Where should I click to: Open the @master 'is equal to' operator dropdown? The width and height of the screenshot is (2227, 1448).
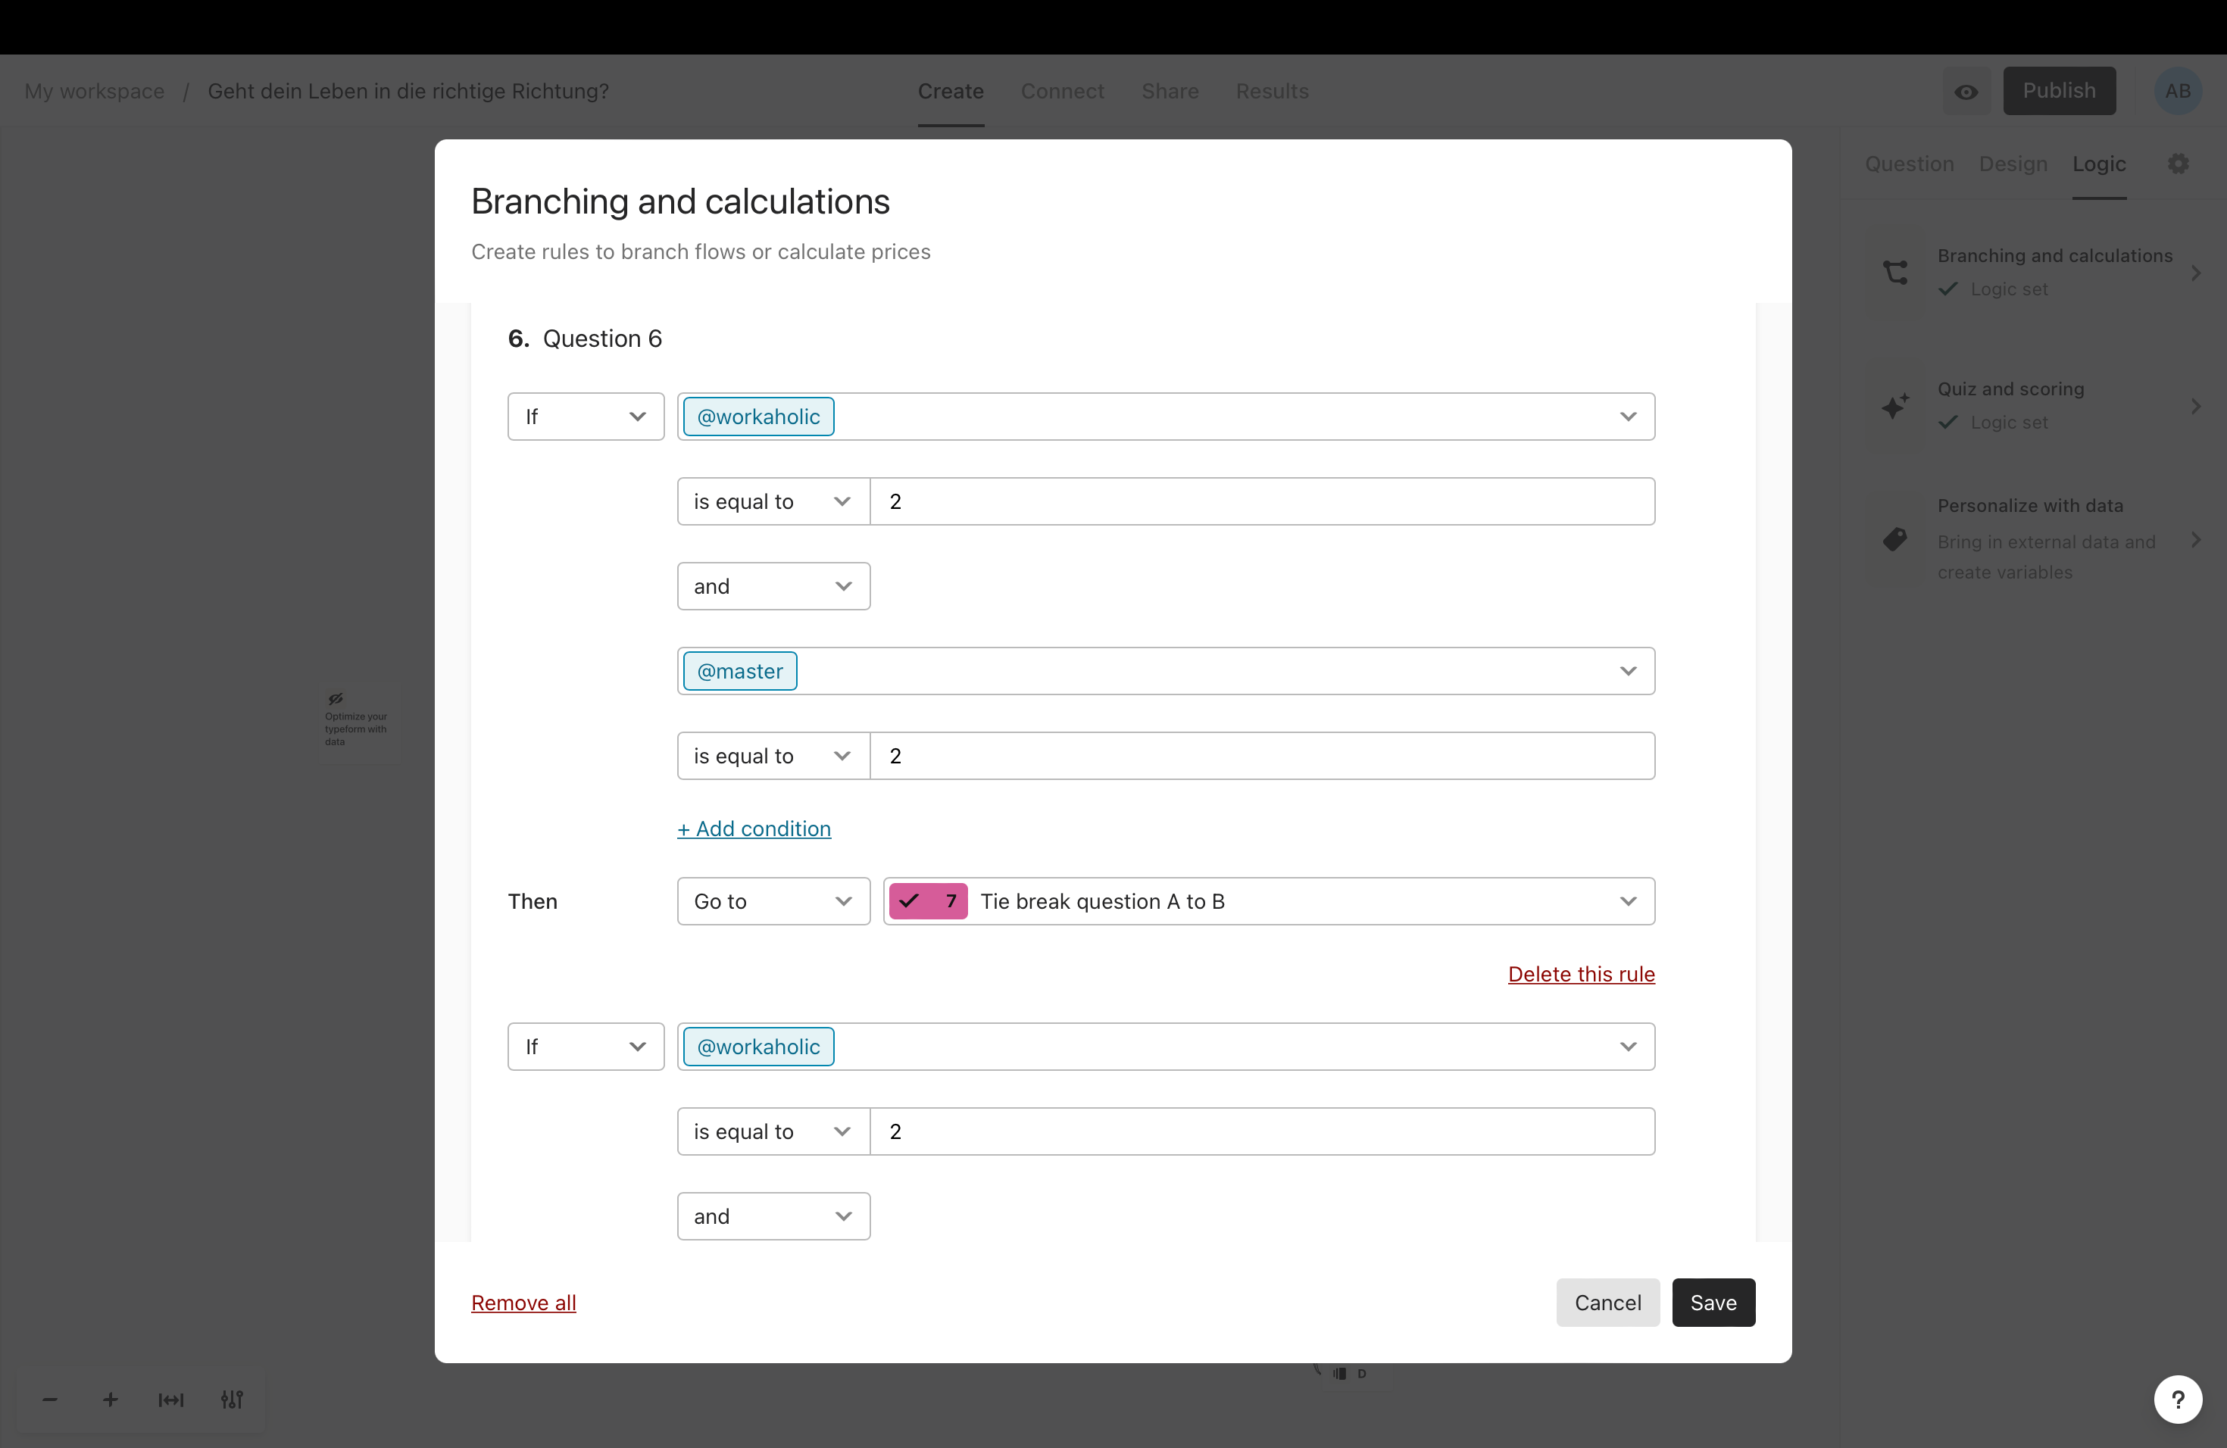pyautogui.click(x=773, y=756)
